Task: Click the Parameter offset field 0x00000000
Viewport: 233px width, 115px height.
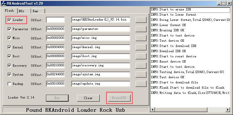Action: (56, 29)
